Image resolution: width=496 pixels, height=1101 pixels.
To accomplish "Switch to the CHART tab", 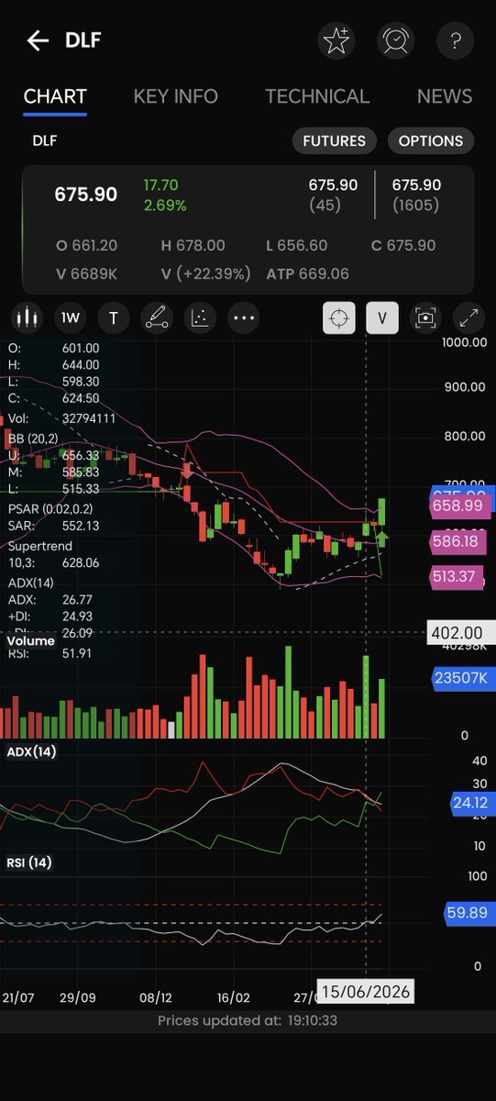I will pos(55,96).
